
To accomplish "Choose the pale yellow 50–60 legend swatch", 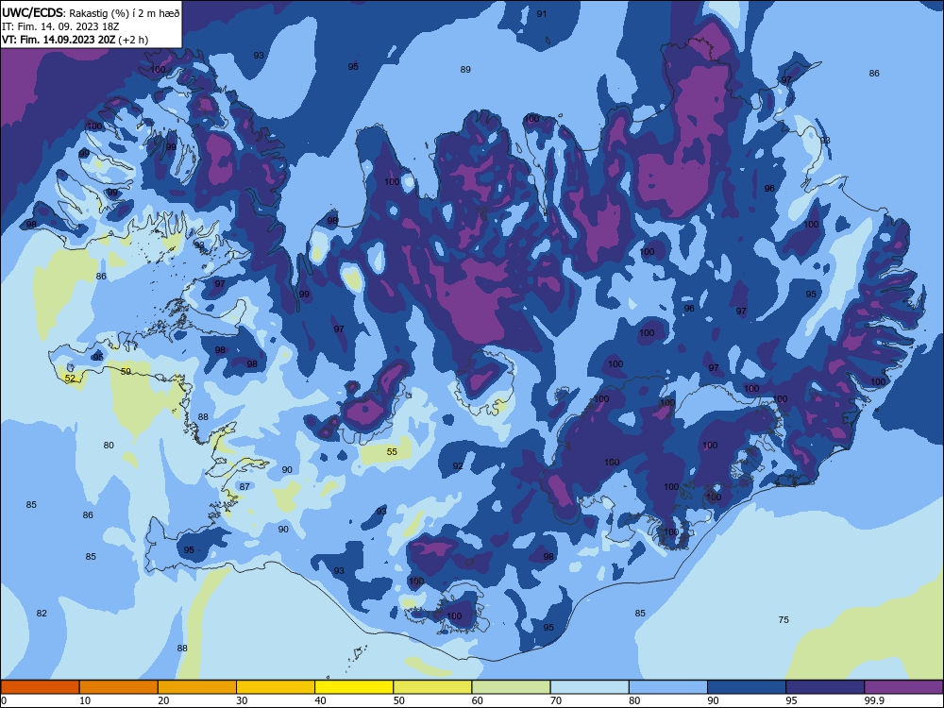I will point(432,687).
